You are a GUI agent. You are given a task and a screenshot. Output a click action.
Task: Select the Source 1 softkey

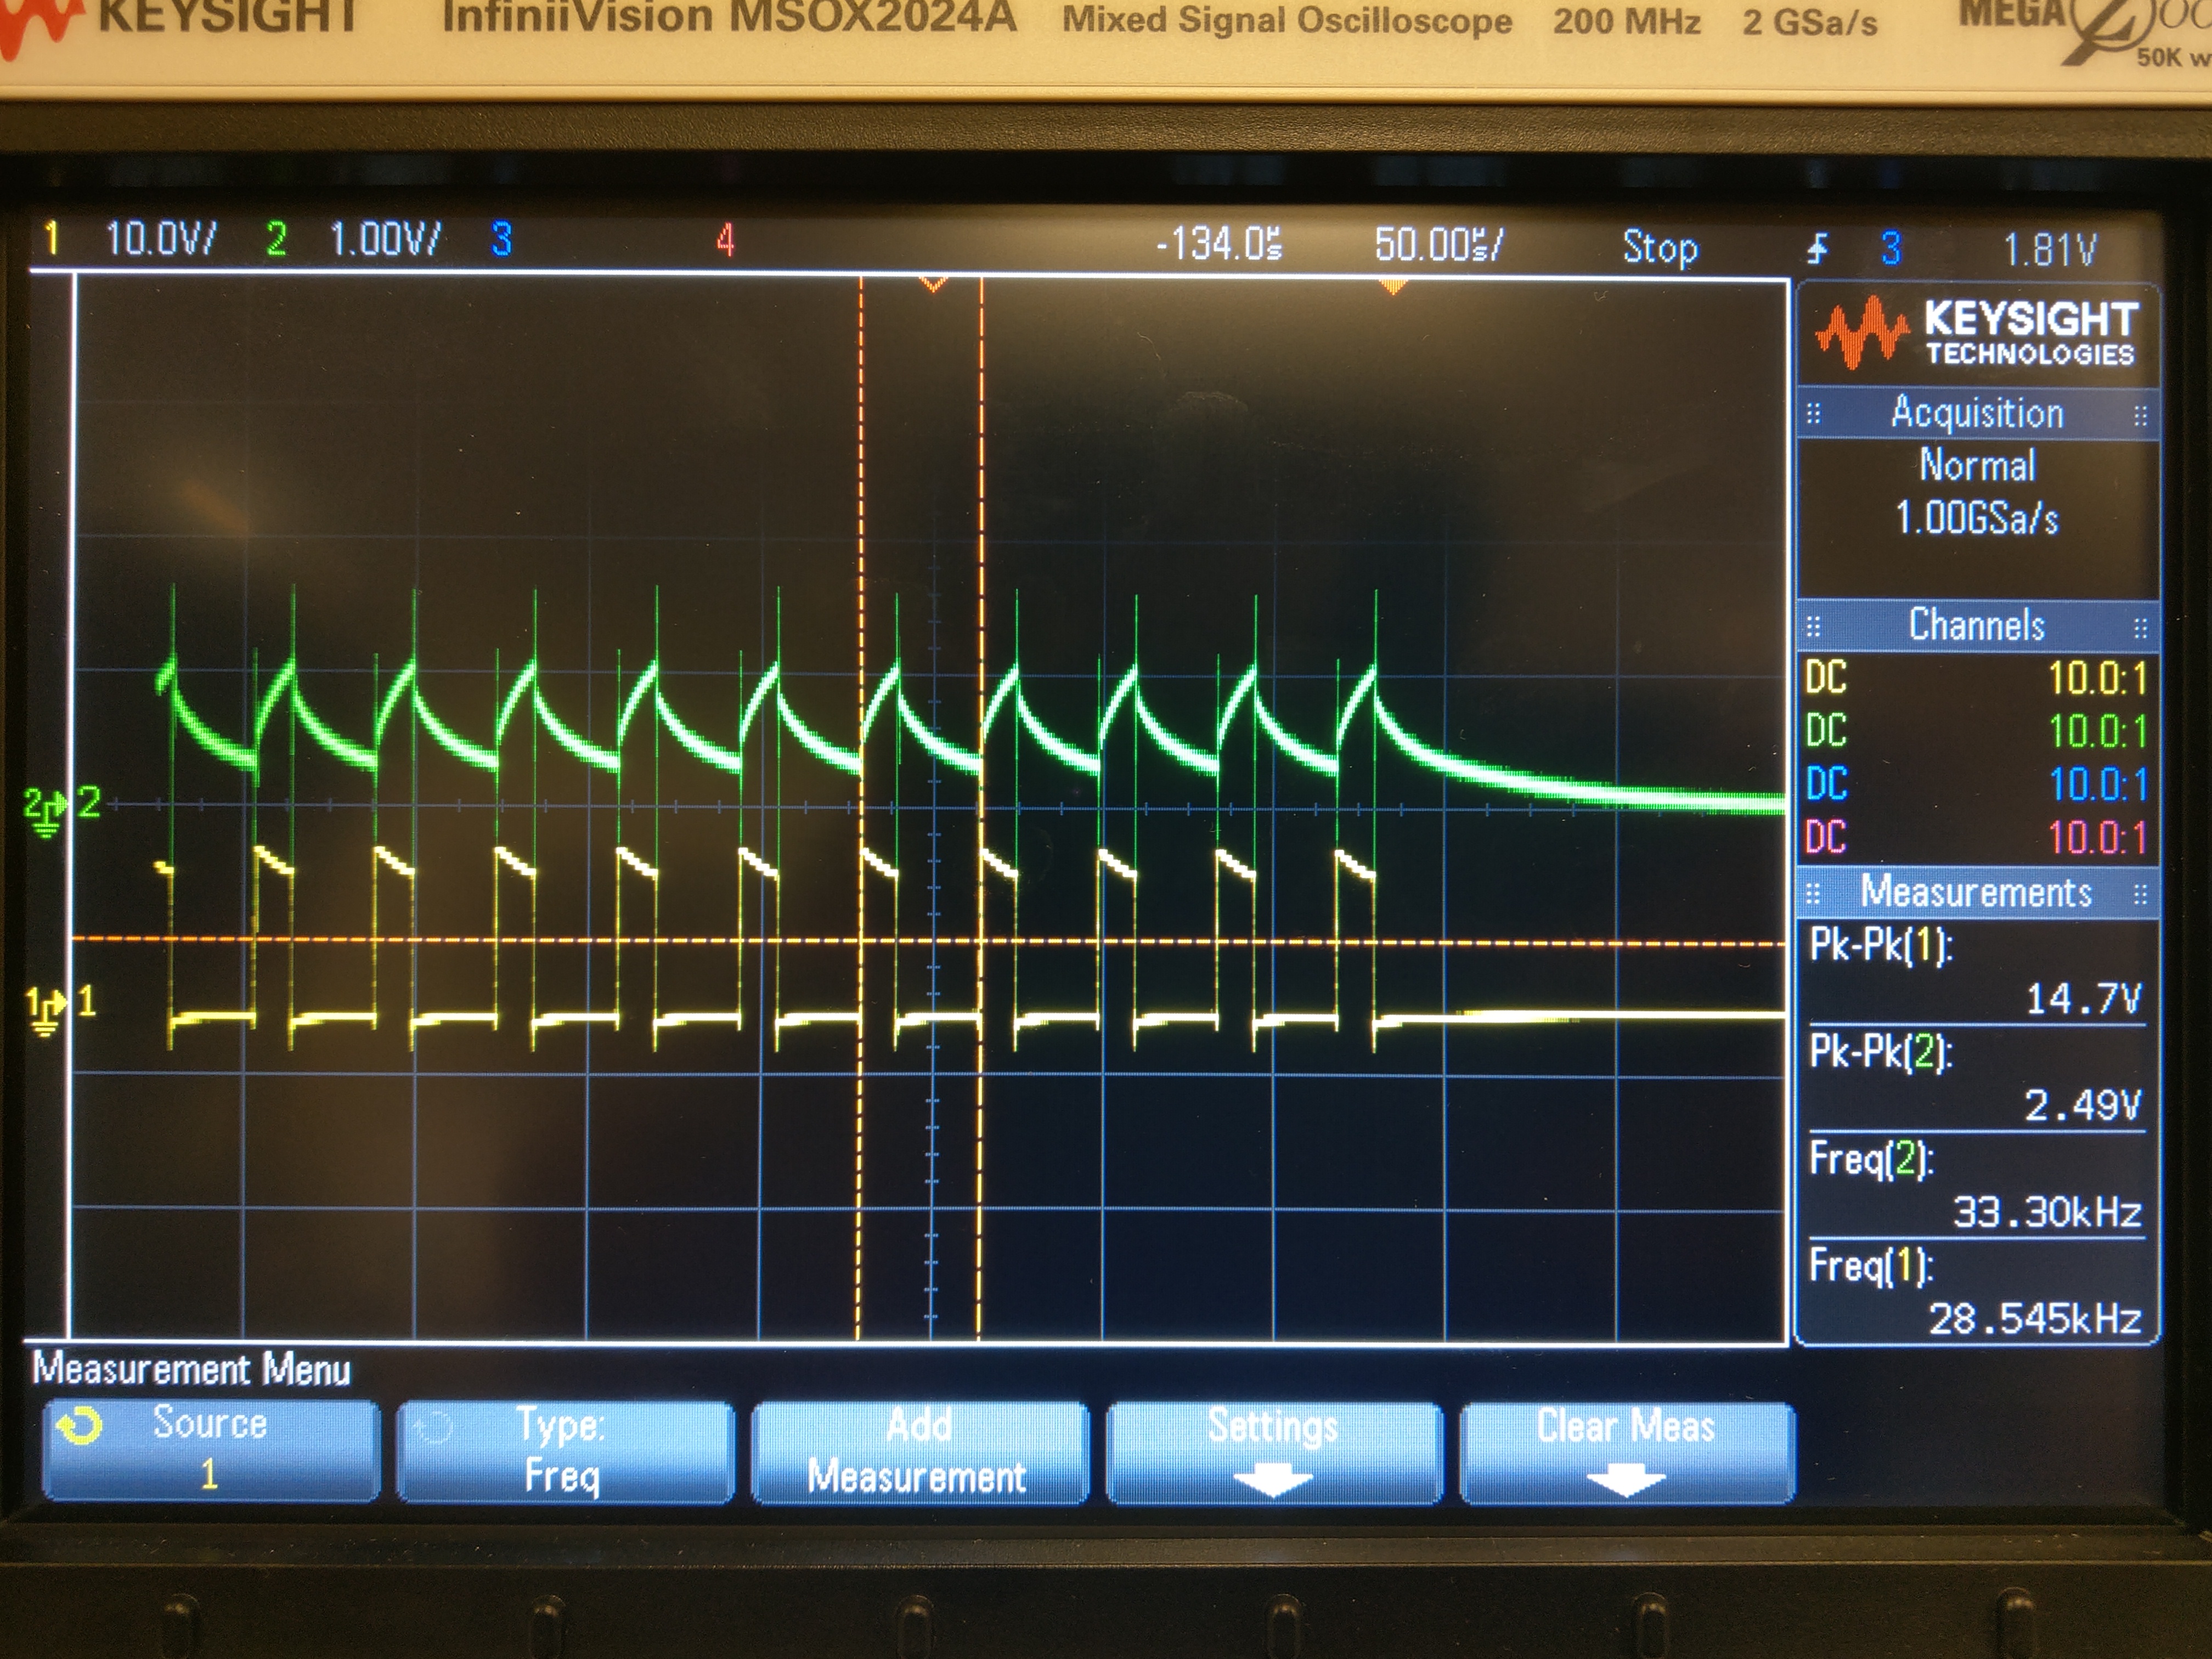coord(211,1450)
